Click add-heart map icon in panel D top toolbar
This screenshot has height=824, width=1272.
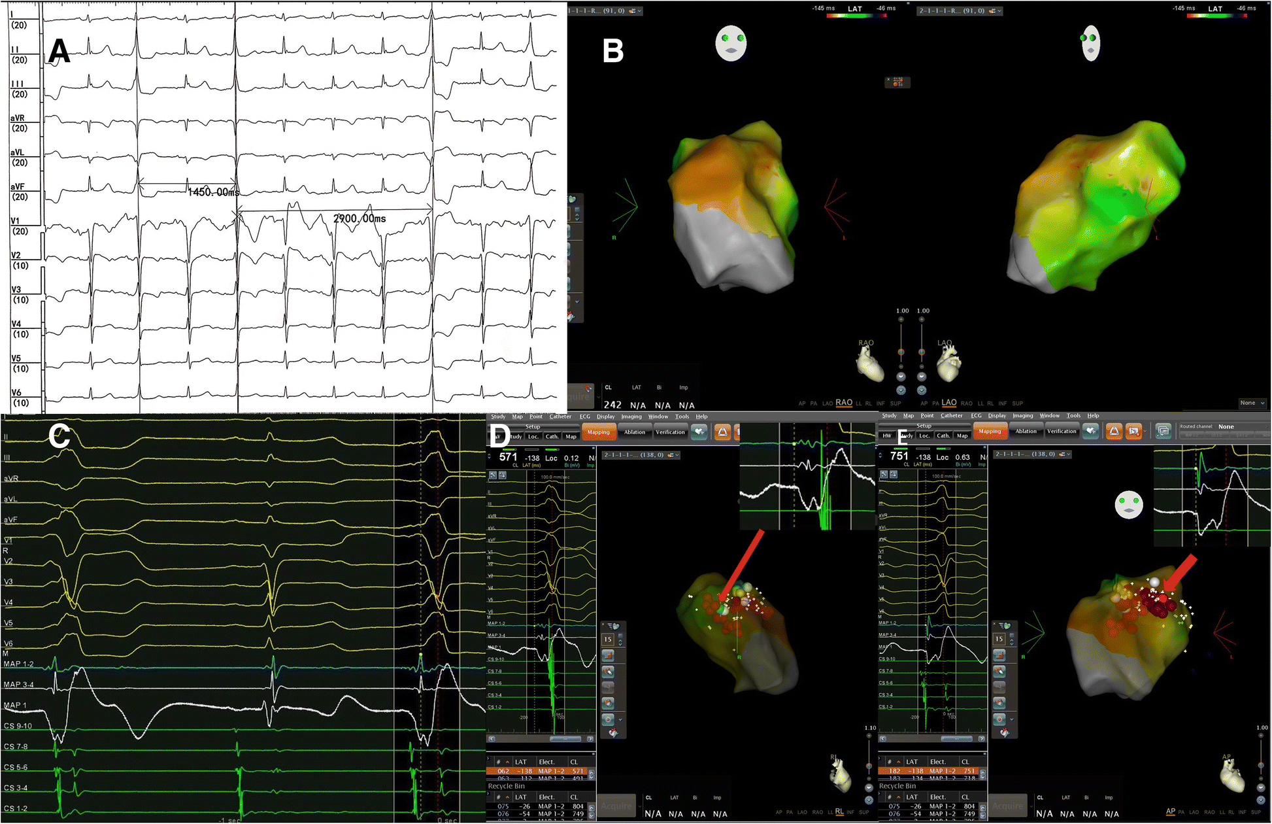[x=699, y=432]
